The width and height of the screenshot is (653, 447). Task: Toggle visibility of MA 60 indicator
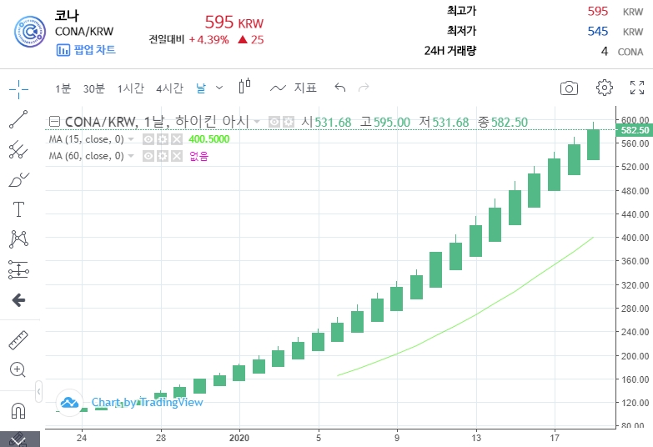click(x=148, y=156)
